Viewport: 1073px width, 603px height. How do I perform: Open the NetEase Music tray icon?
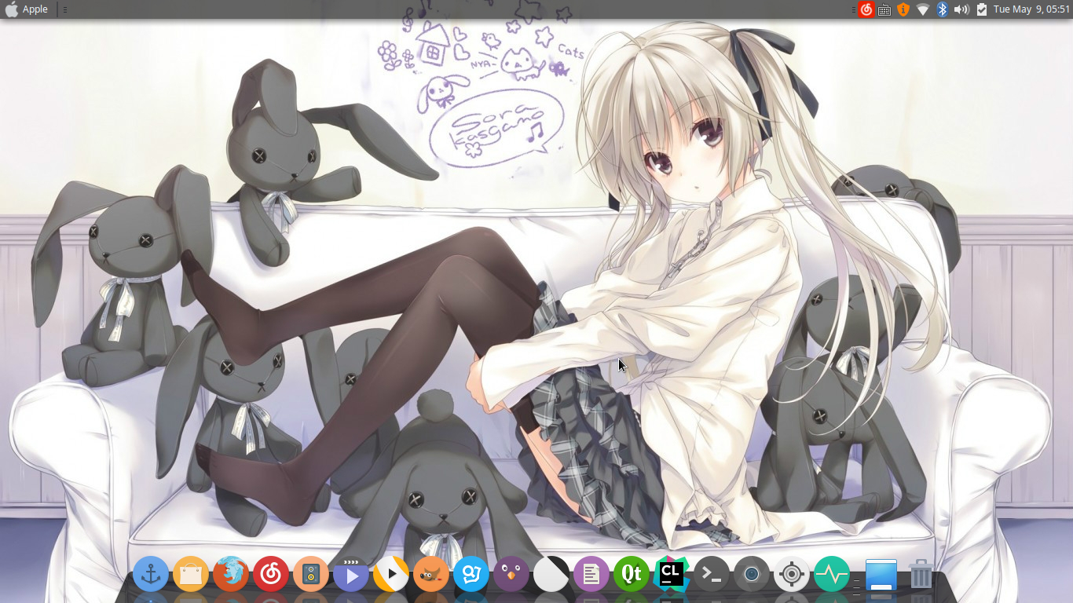pos(866,9)
